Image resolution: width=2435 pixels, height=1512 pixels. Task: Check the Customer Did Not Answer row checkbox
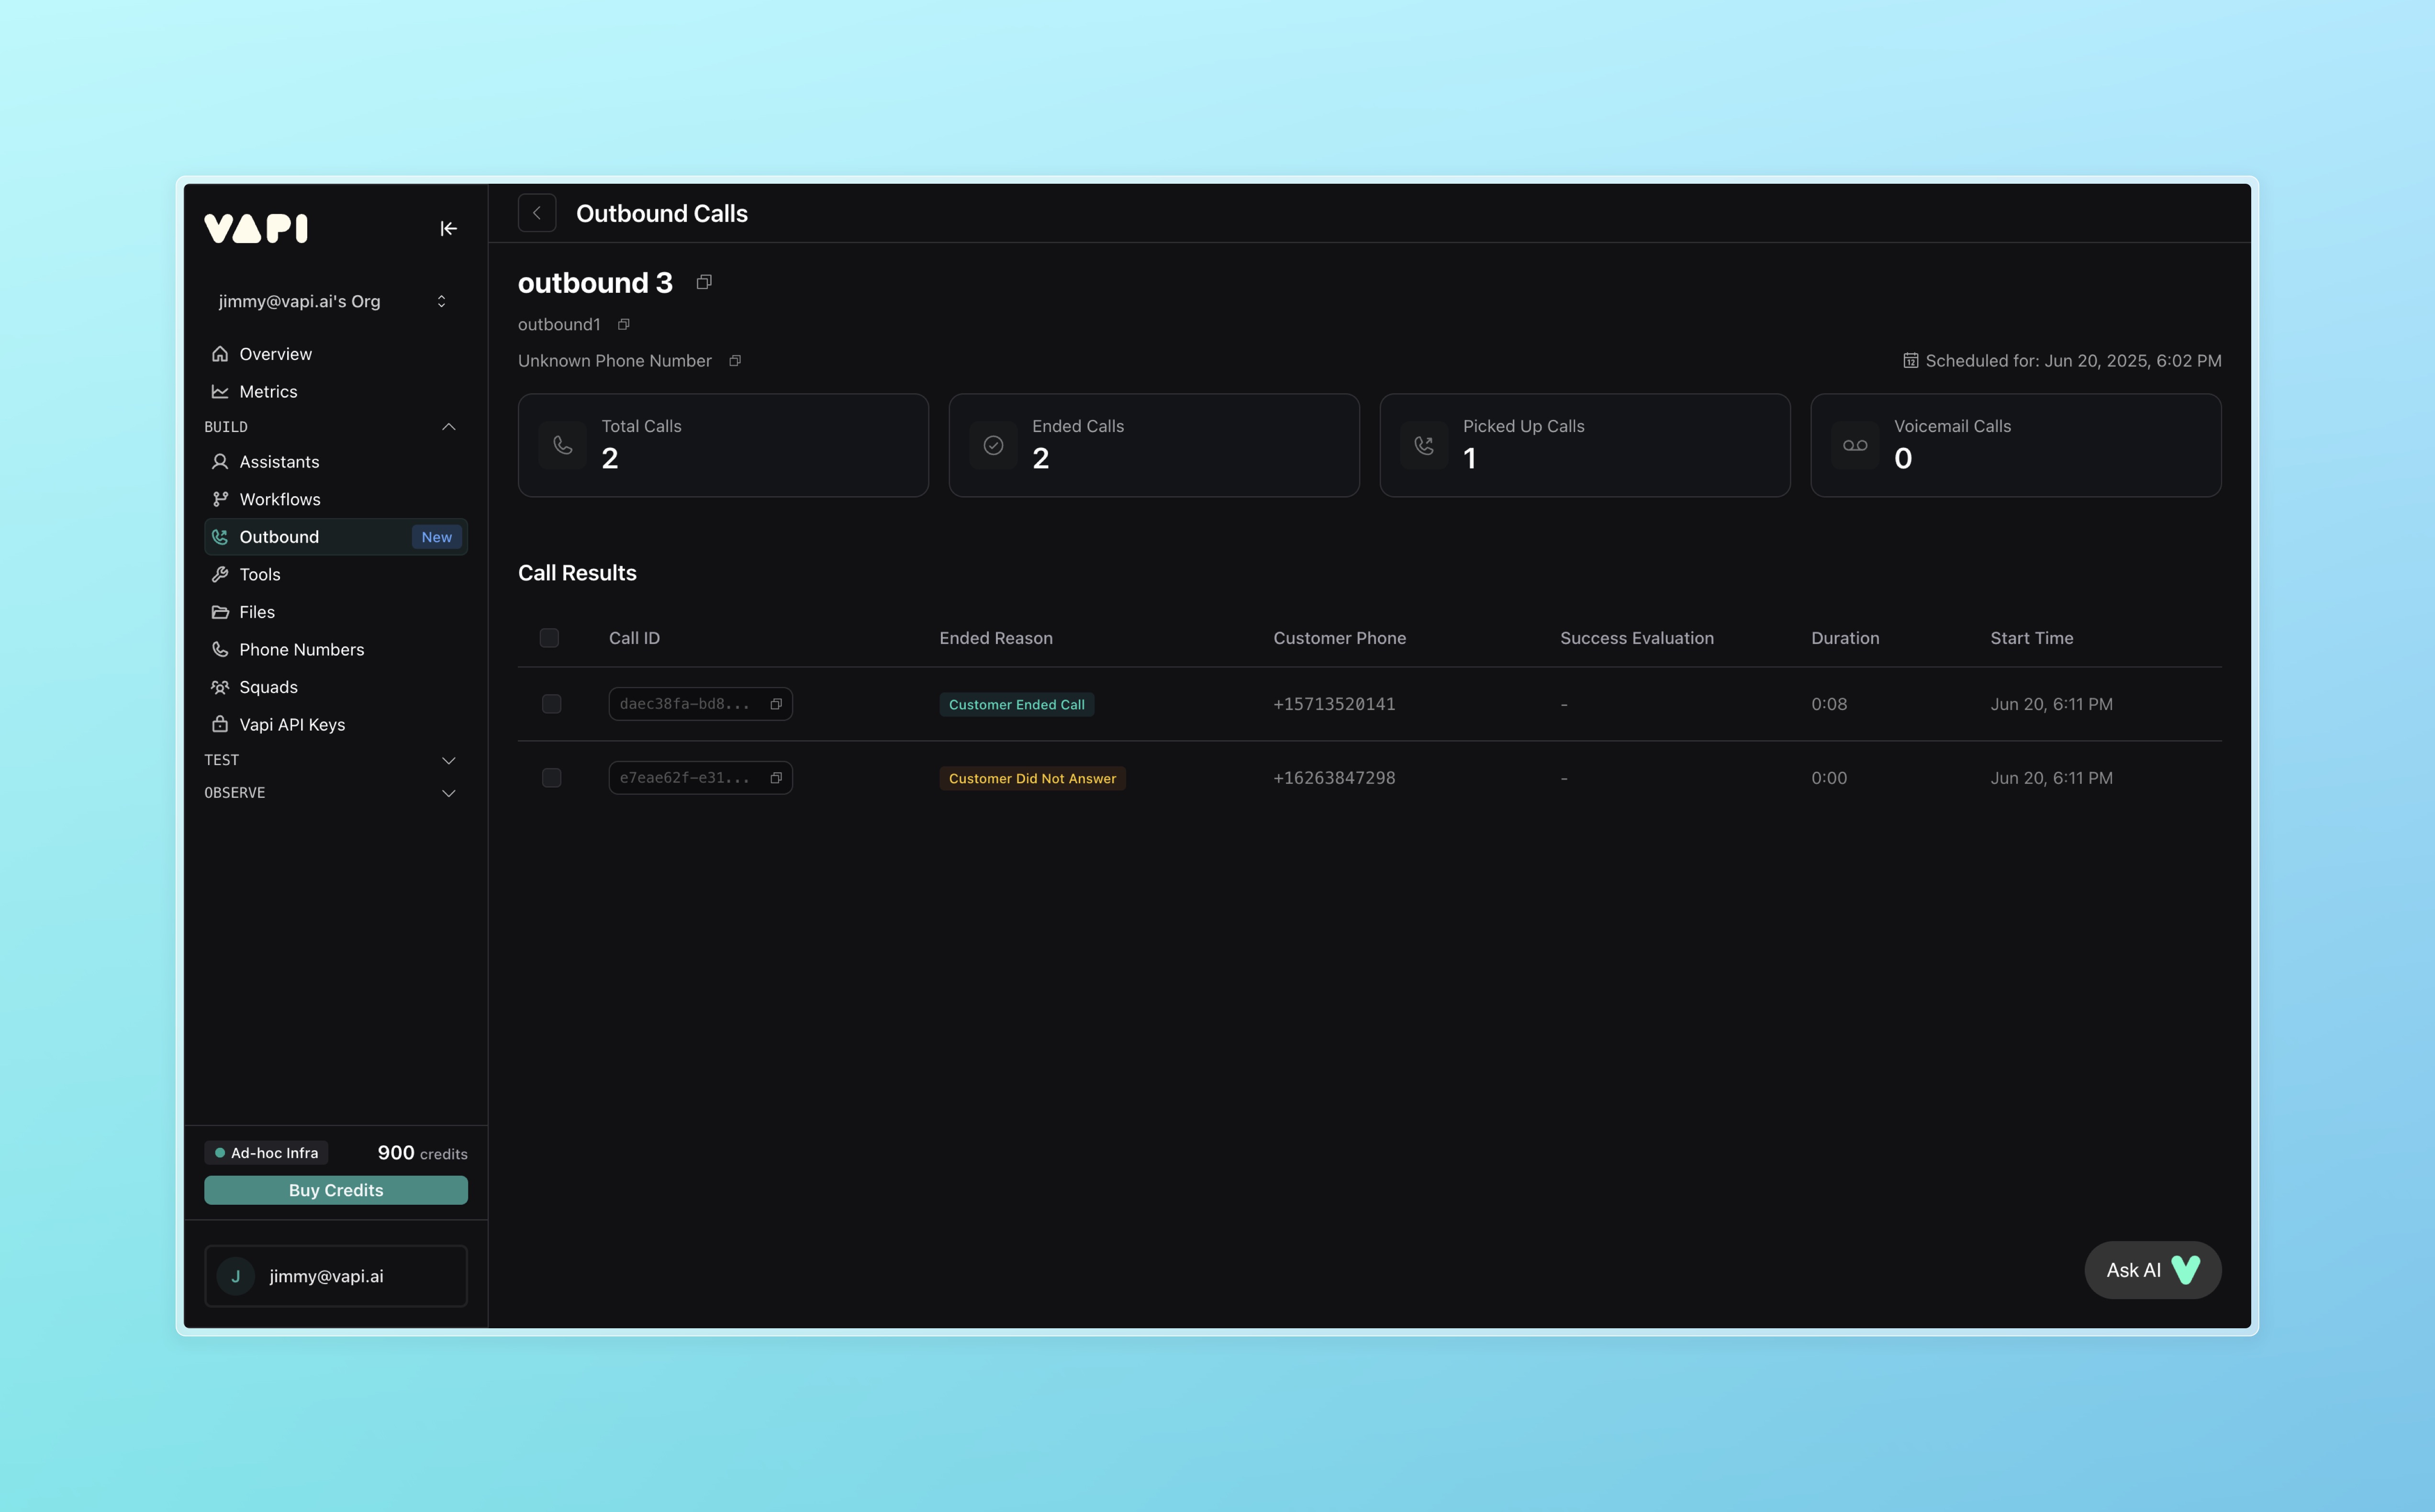(551, 778)
